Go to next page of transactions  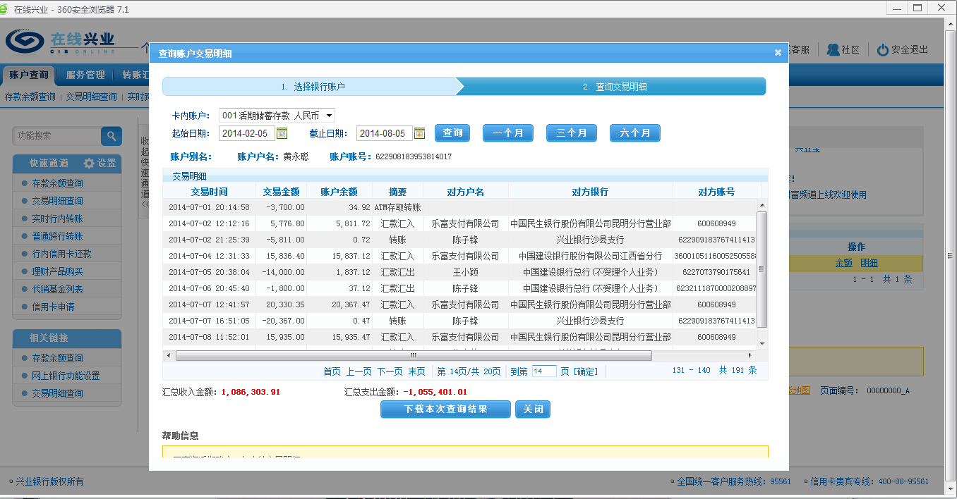tap(390, 371)
